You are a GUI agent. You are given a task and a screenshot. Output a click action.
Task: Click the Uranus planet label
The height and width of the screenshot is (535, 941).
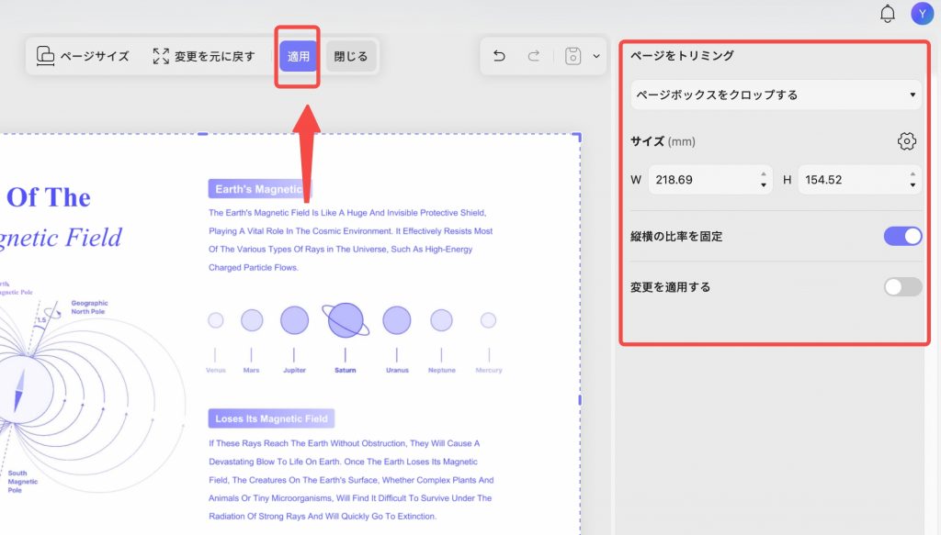[397, 370]
